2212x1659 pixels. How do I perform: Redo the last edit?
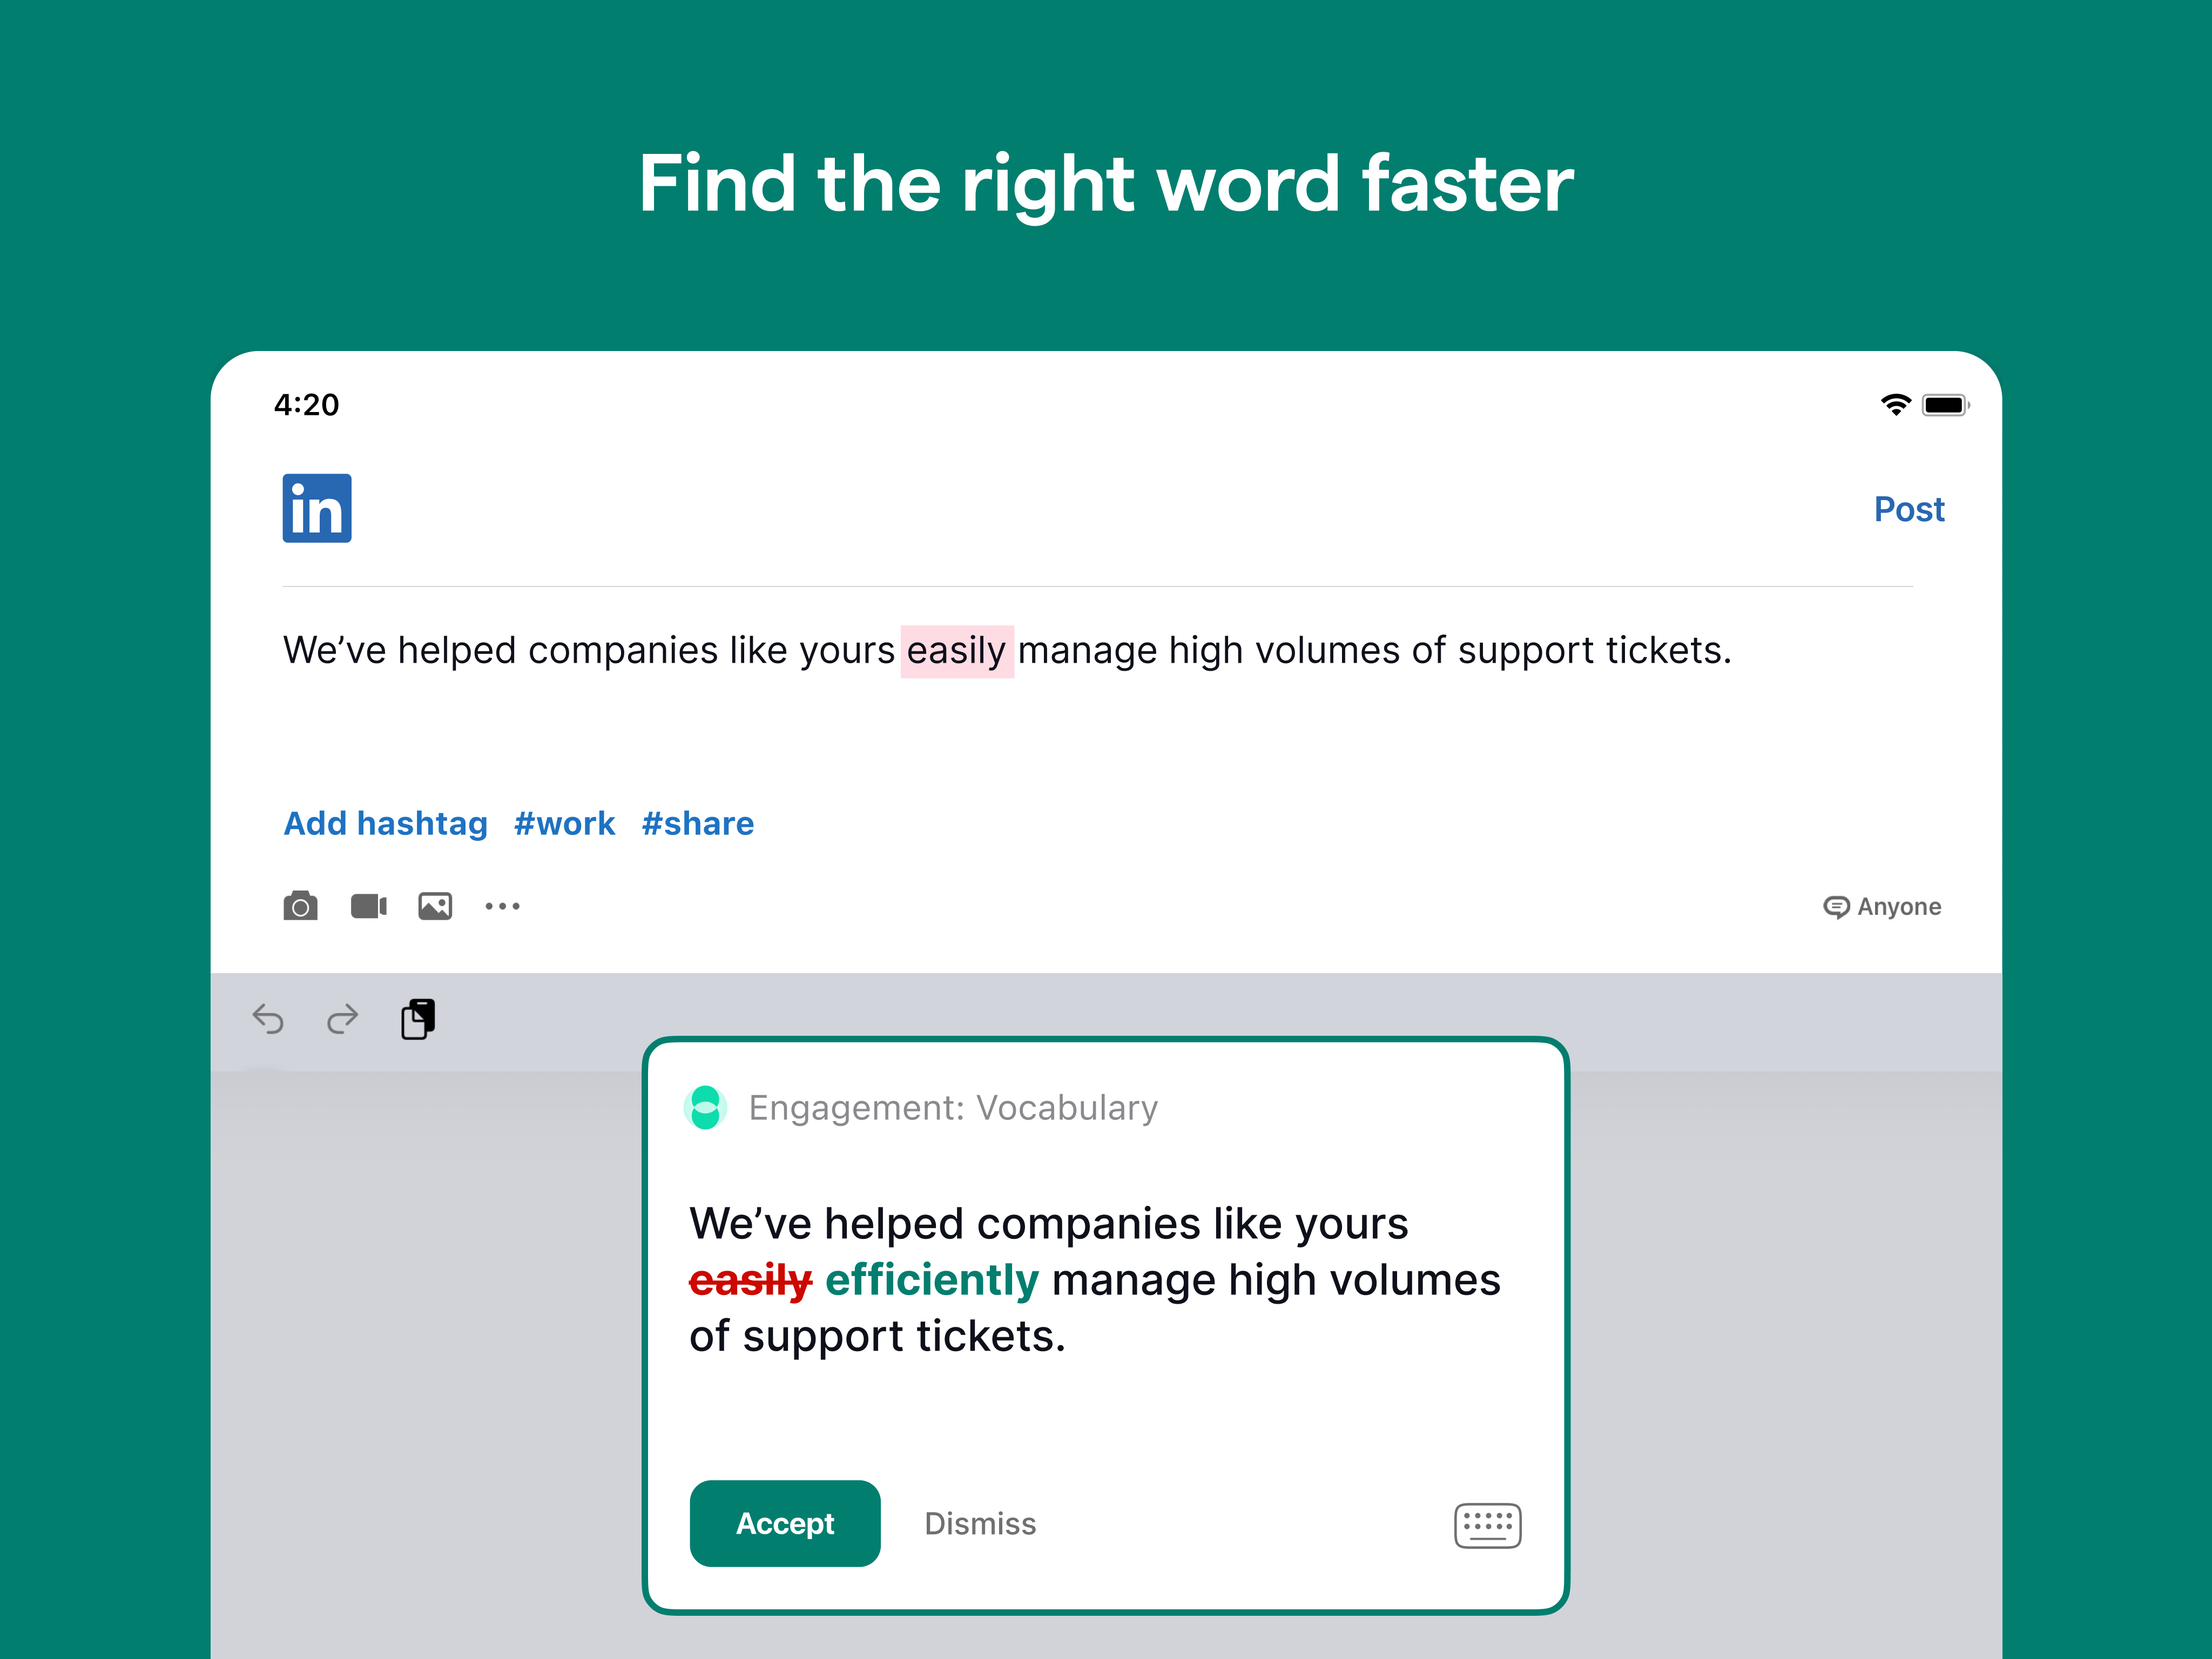[342, 1019]
